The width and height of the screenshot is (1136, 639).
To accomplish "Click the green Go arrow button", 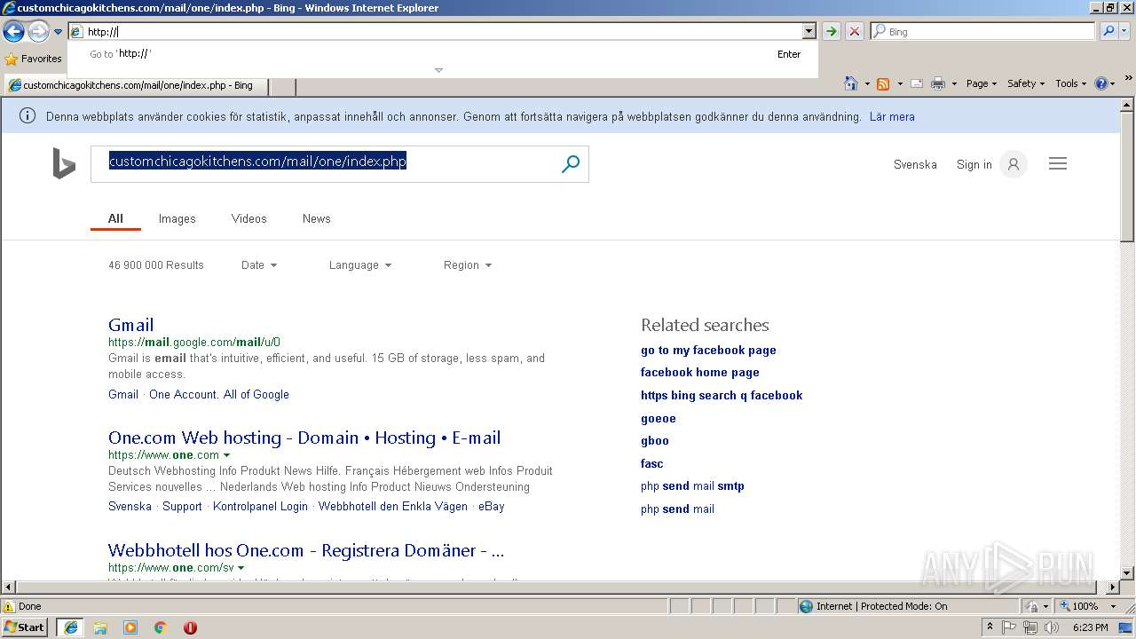I will coord(831,32).
